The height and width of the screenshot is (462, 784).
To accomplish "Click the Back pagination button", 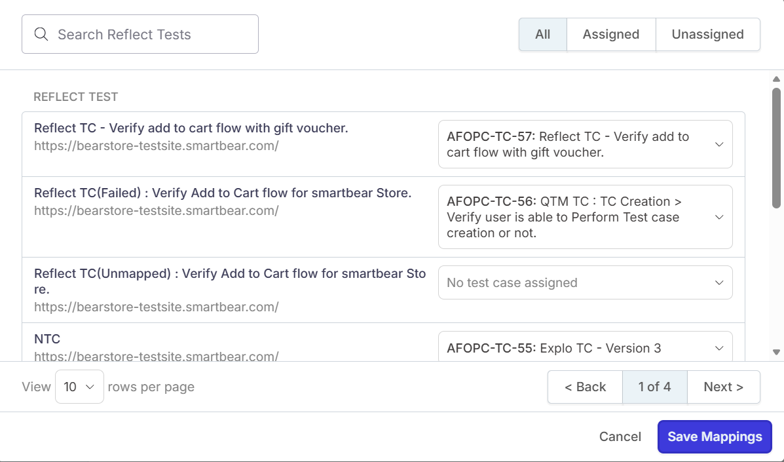I will (x=584, y=387).
